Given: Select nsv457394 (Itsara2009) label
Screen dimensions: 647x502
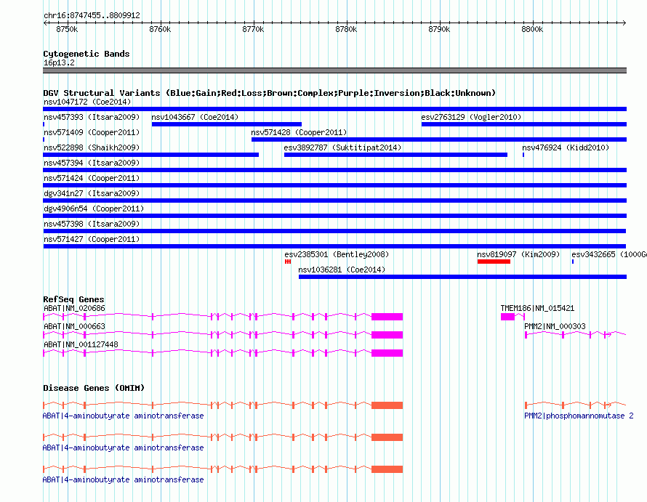Looking at the screenshot, I should [x=92, y=163].
